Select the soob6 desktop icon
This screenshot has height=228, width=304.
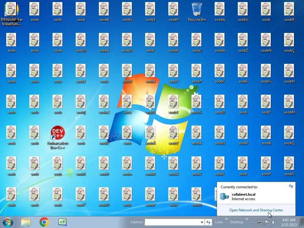pos(266,135)
